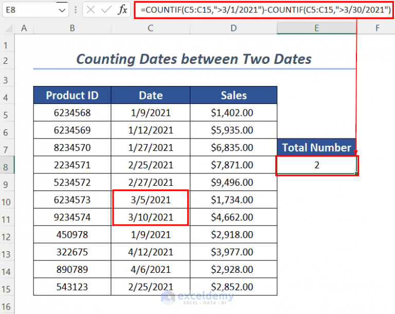Image resolution: width=395 pixels, height=314 pixels.
Task: Select date cell 4/6/2021
Action: point(150,269)
